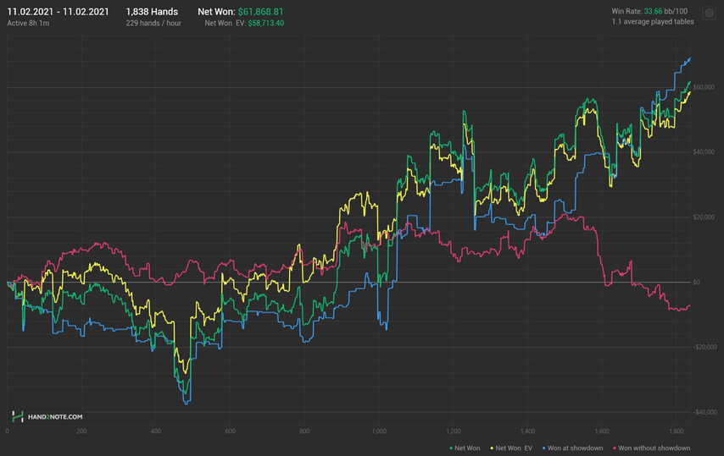
Task: Open the graph settings gear icon
Action: (710, 14)
